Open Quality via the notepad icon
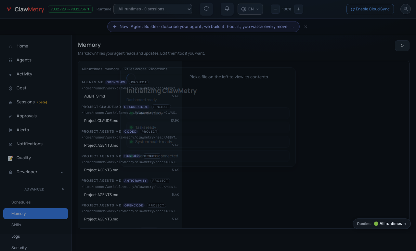This screenshot has width=416, height=251. pyautogui.click(x=10, y=158)
